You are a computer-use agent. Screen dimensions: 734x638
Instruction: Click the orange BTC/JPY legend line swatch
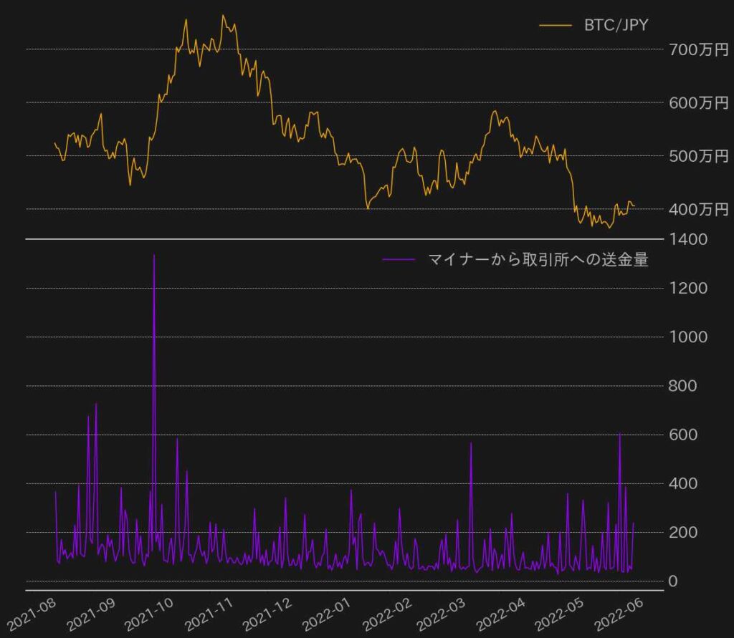coord(556,25)
